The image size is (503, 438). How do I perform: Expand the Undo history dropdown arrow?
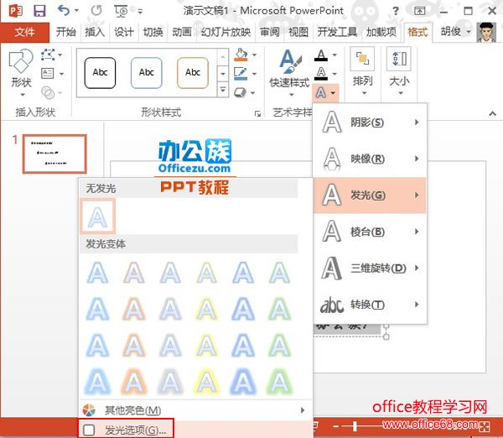[76, 11]
